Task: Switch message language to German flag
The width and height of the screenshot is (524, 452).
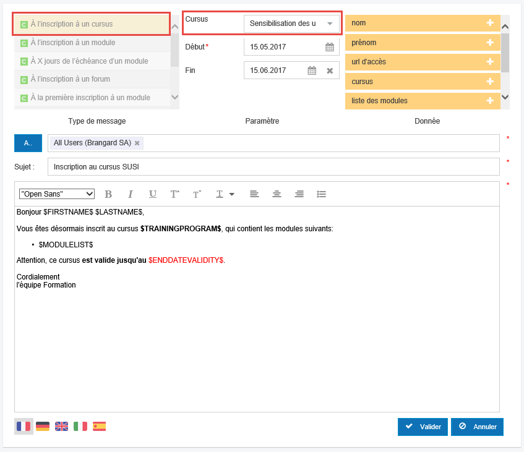Action: (x=43, y=426)
